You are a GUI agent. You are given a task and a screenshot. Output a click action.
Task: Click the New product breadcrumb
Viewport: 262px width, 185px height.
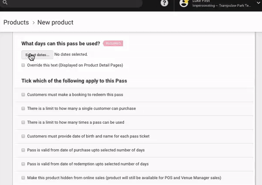(55, 22)
